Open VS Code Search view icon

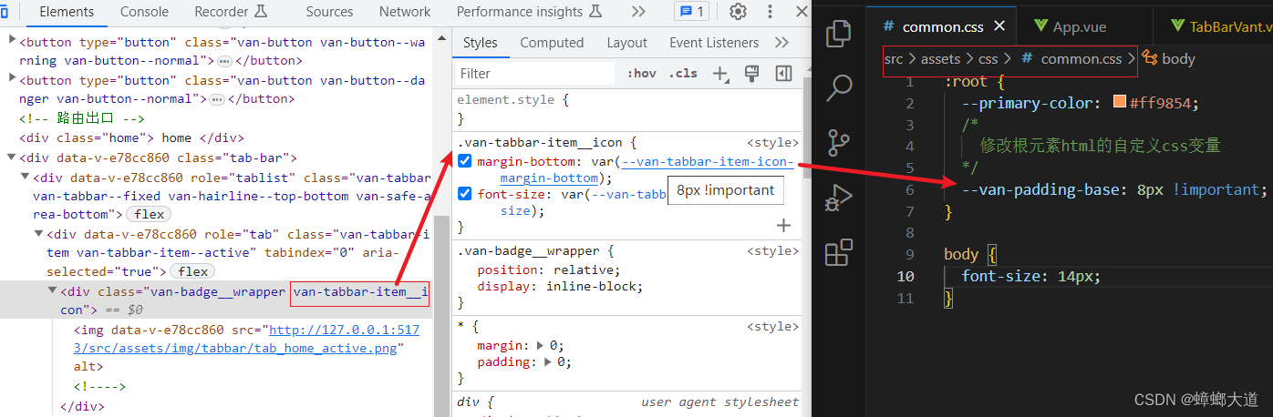(x=837, y=88)
